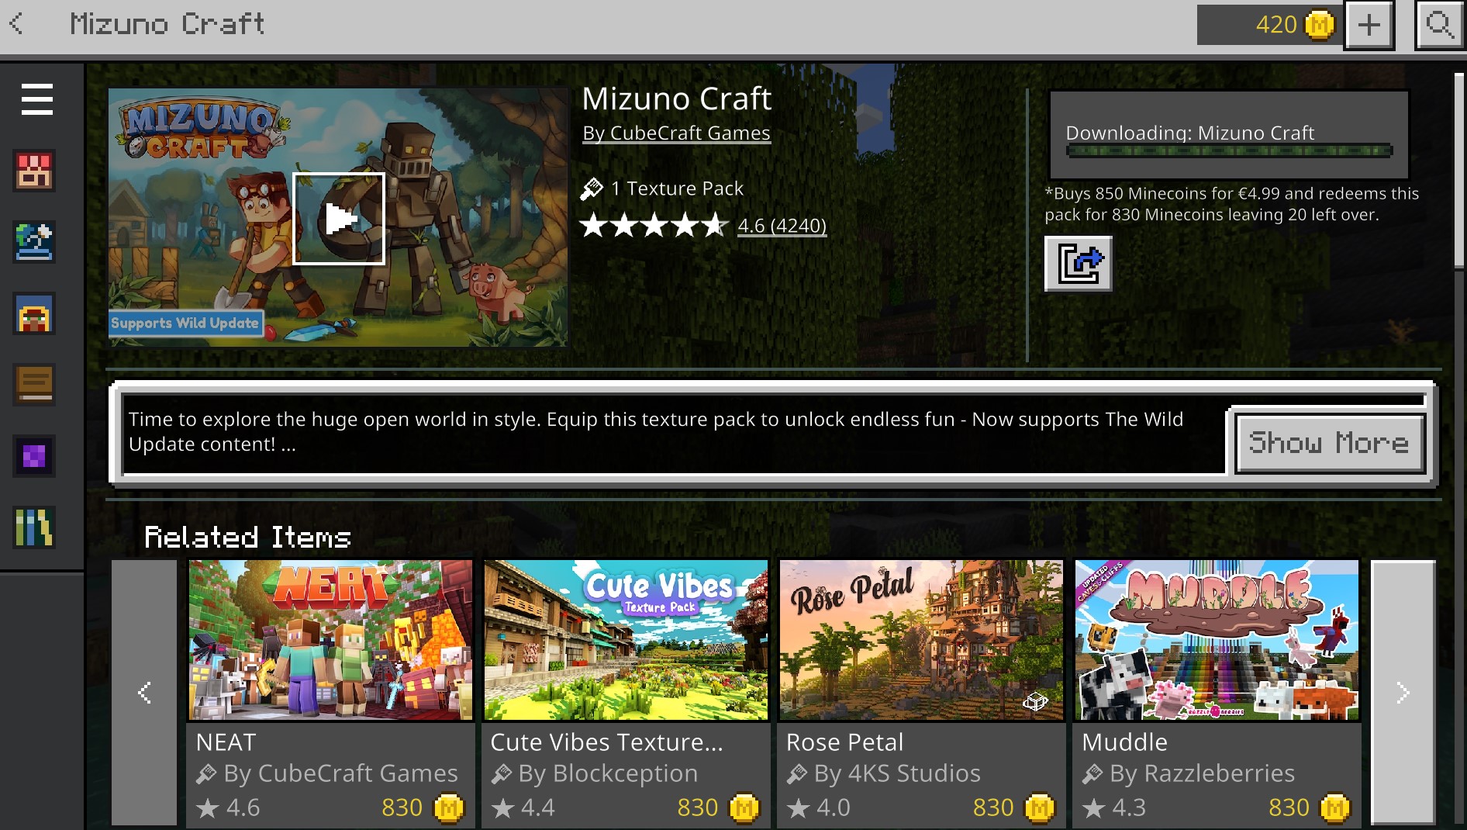Screen dimensions: 1467x830
Task: Open the Muddle pack by Razzleberries
Action: (1217, 693)
